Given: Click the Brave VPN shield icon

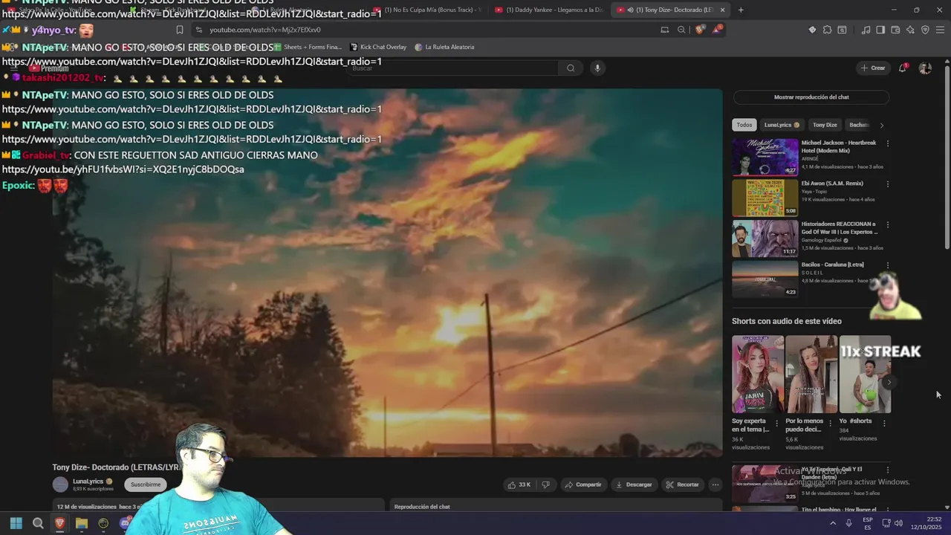Looking at the screenshot, I should [925, 30].
